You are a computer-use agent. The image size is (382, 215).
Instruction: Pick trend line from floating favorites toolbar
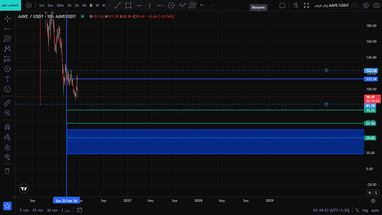click(118, 6)
